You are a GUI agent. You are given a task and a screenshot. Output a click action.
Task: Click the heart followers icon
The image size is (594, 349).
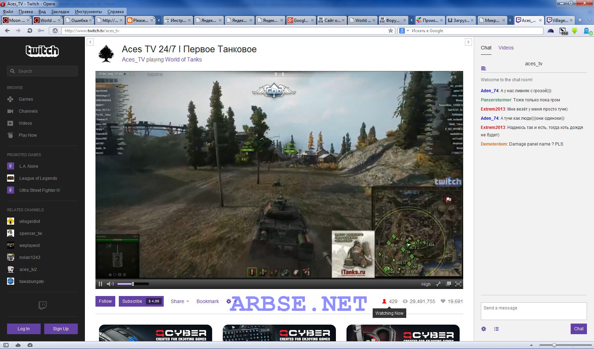(443, 301)
